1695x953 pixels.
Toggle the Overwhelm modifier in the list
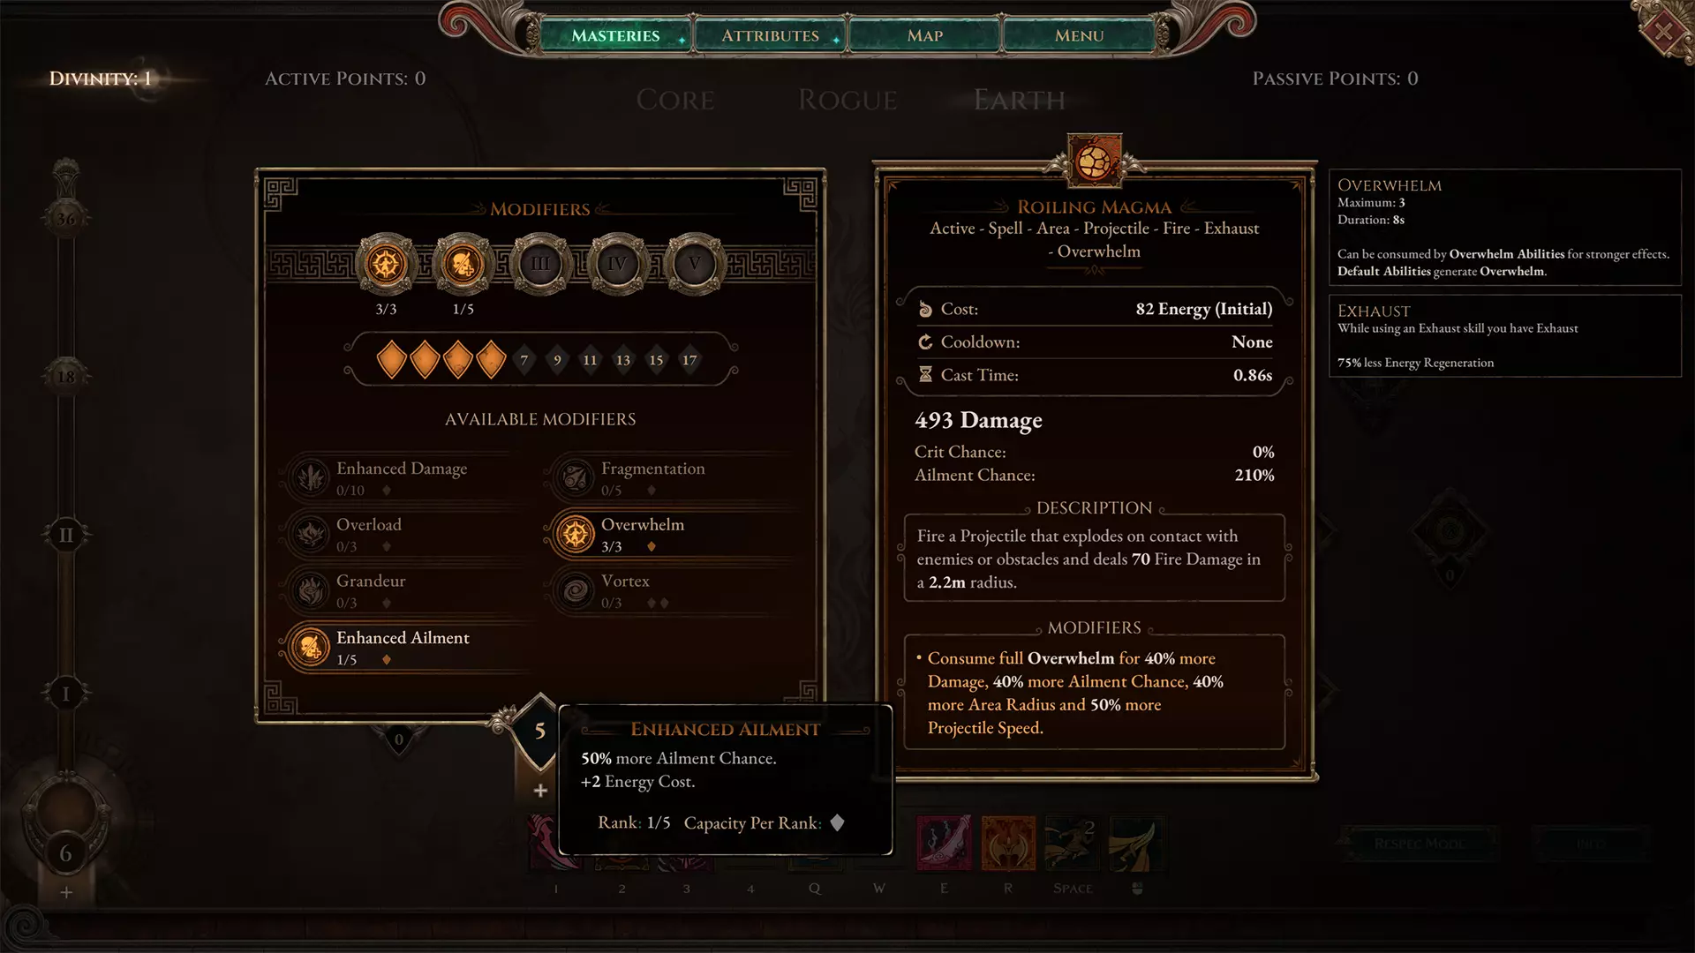[671, 534]
